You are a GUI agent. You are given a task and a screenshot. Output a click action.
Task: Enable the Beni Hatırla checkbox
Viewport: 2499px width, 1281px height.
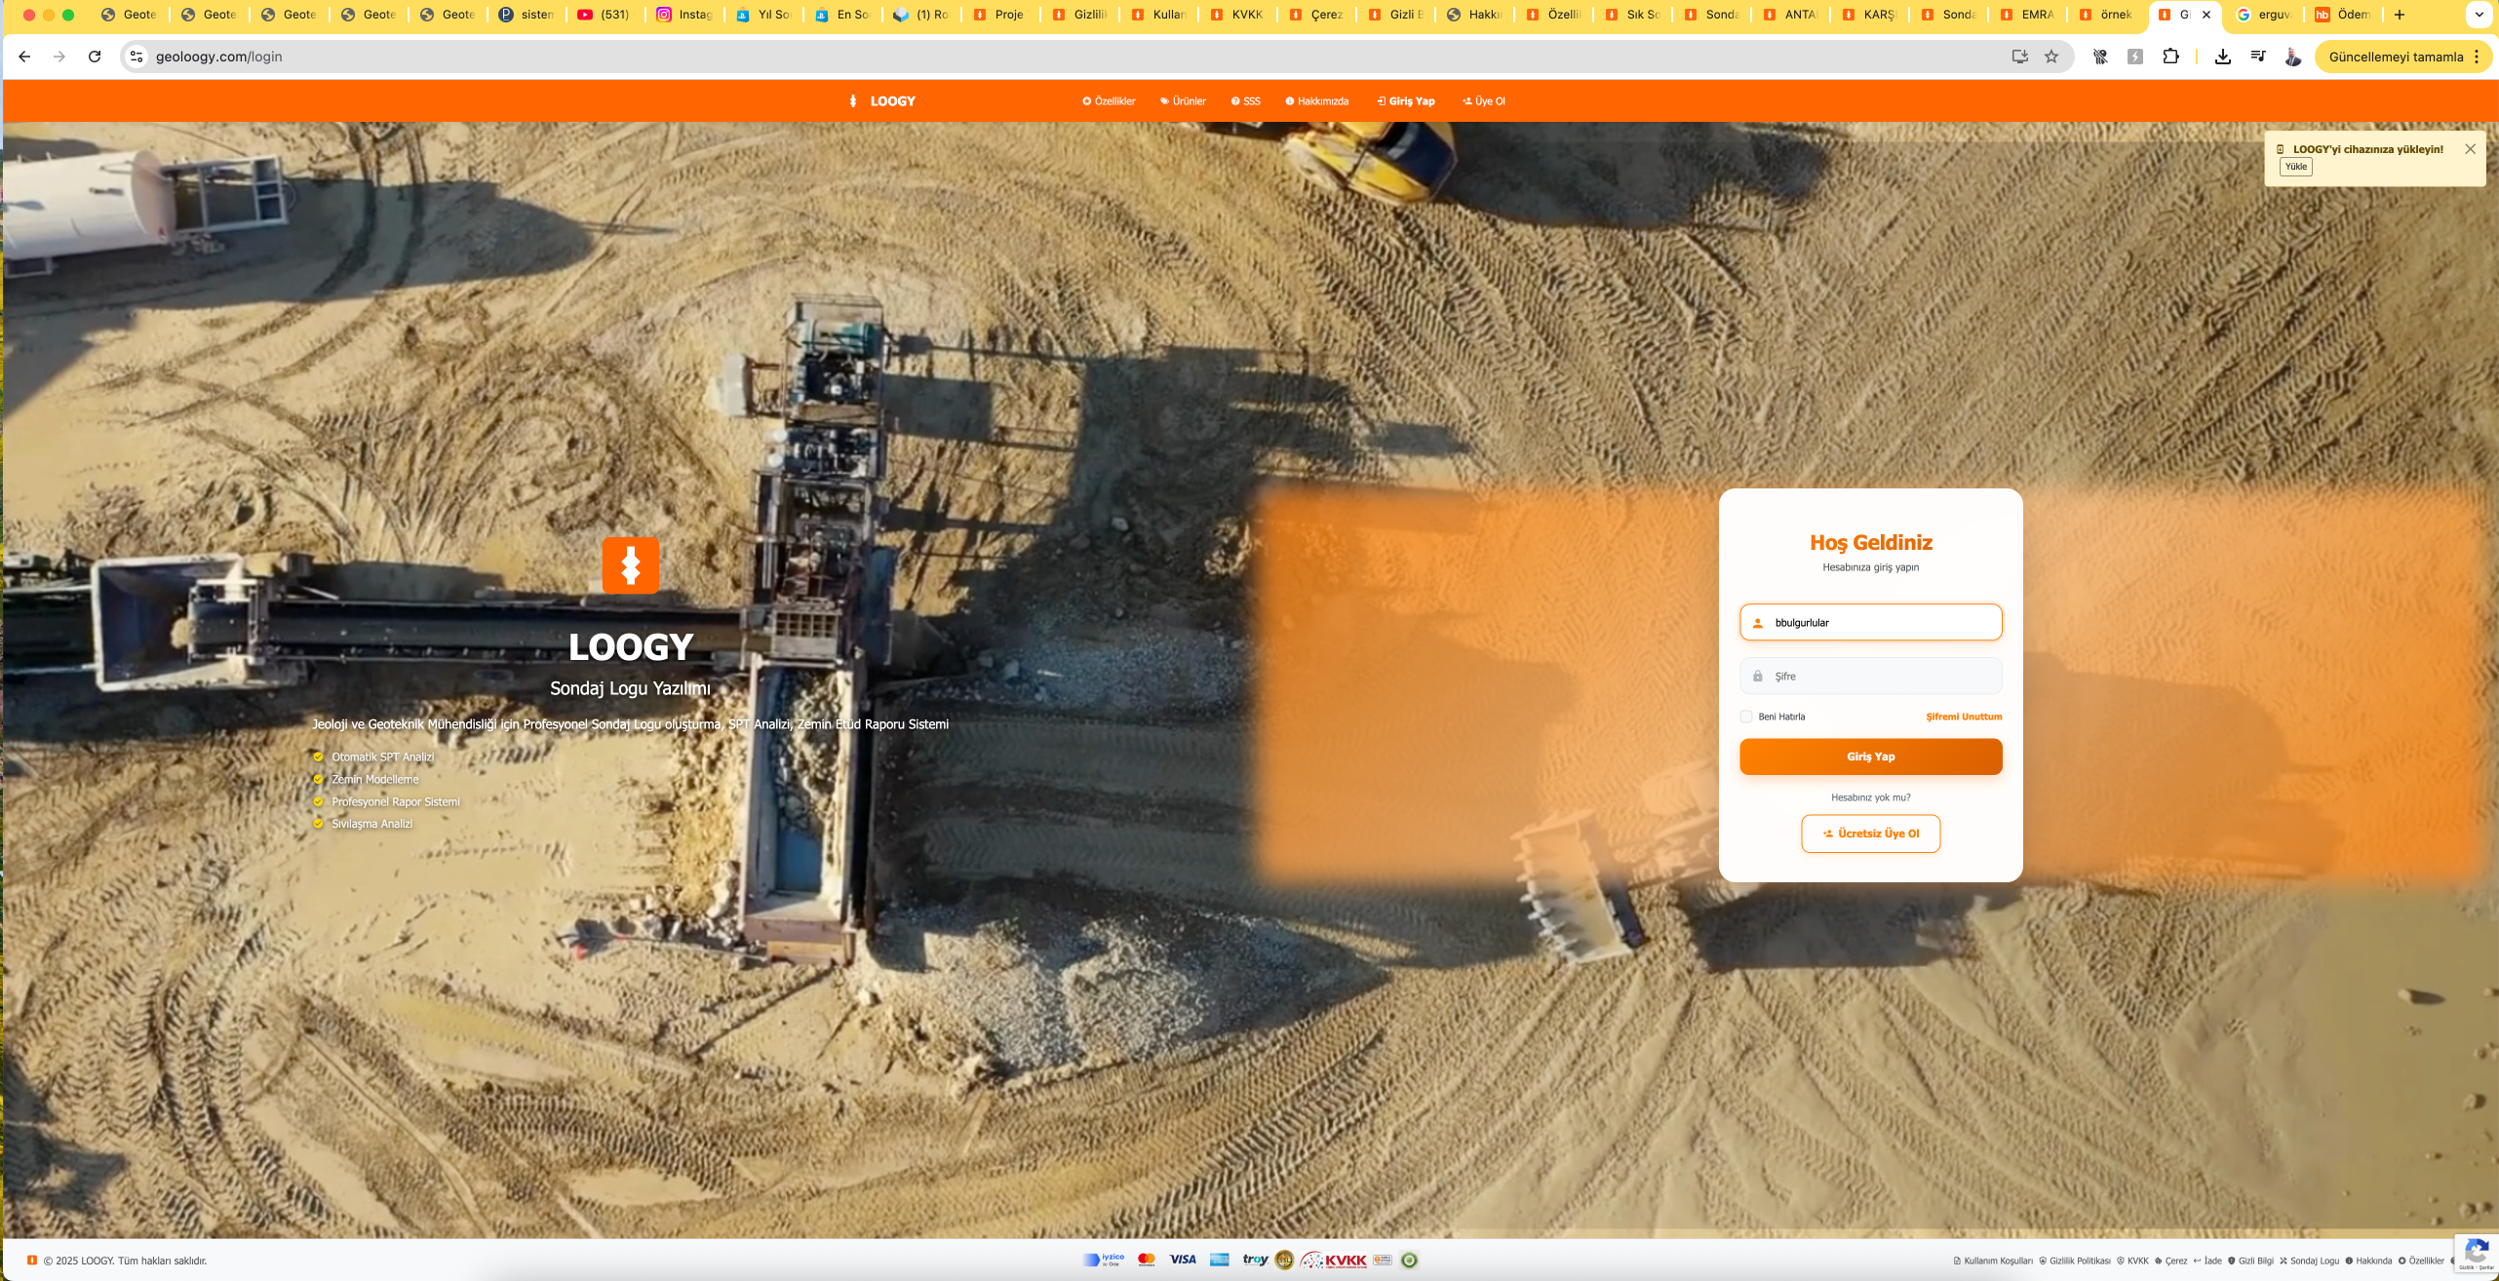click(1746, 717)
